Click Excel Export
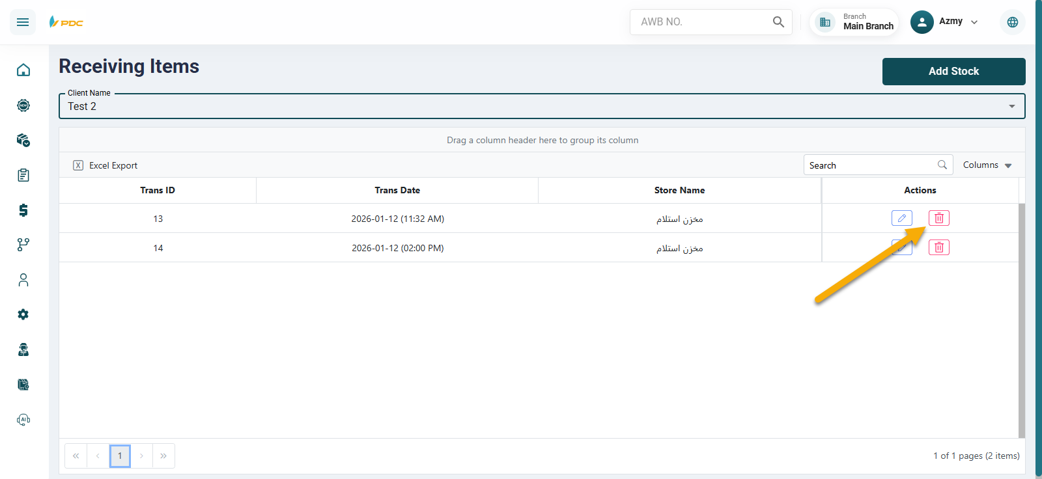The height and width of the screenshot is (479, 1042). (106, 165)
